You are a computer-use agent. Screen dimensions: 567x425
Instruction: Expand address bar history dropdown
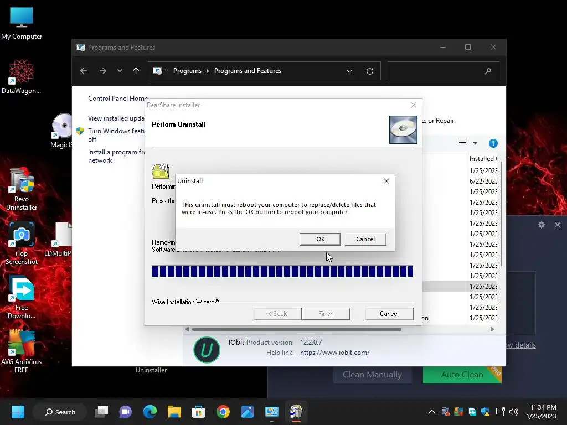pyautogui.click(x=349, y=71)
